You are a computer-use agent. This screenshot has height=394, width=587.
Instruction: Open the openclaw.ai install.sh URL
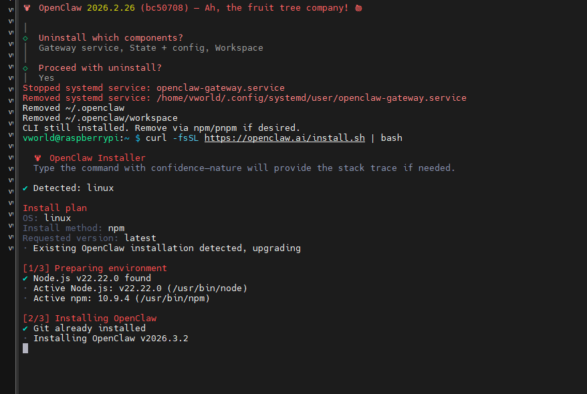[x=283, y=138]
